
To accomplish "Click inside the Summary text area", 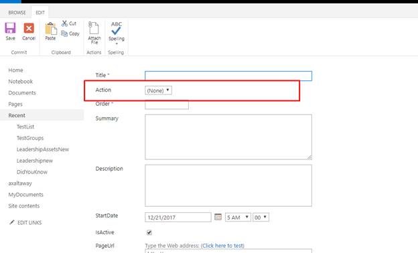I will pos(228,137).
